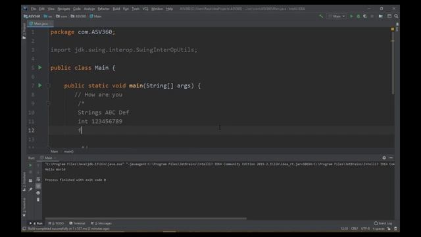Click the run gutter arrow beside main method
Image resolution: width=421 pixels, height=237 pixels.
[x=40, y=86]
